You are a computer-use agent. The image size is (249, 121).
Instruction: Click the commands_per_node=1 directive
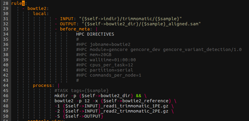point(115,75)
